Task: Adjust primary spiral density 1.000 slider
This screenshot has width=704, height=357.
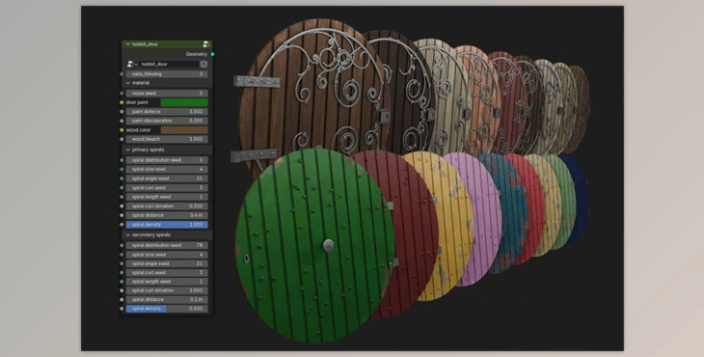Action: coord(167,225)
